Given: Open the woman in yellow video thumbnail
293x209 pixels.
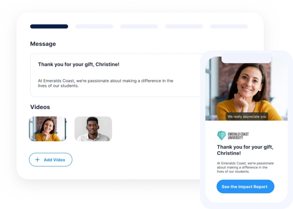Looking at the screenshot, I should (48, 129).
